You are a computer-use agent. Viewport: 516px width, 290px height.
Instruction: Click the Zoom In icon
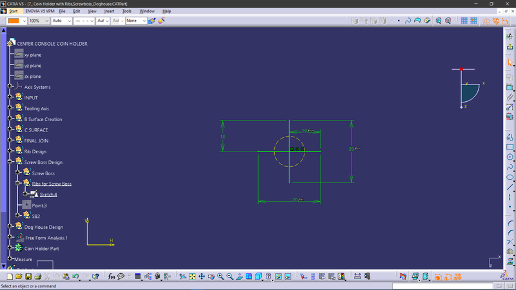[221, 276]
